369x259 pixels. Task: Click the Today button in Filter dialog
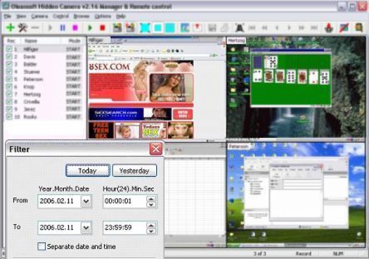click(88, 170)
